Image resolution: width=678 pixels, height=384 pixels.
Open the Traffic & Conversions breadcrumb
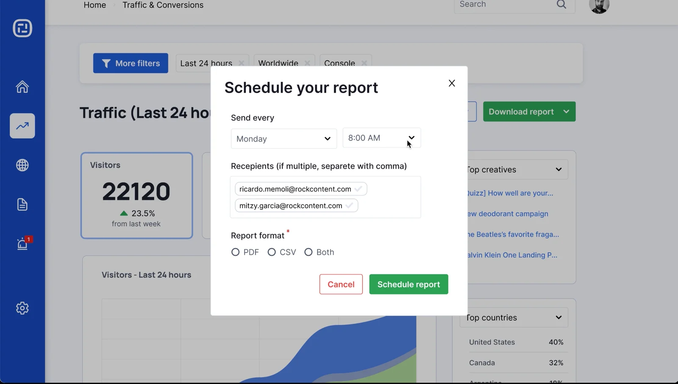click(163, 5)
